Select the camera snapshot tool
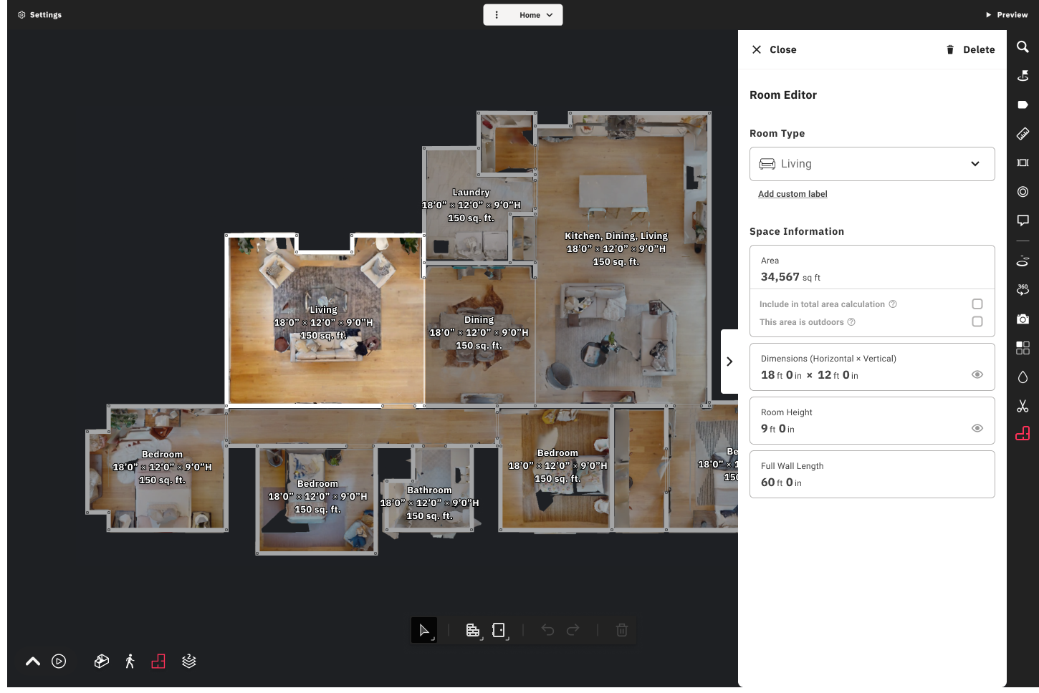 1023,319
